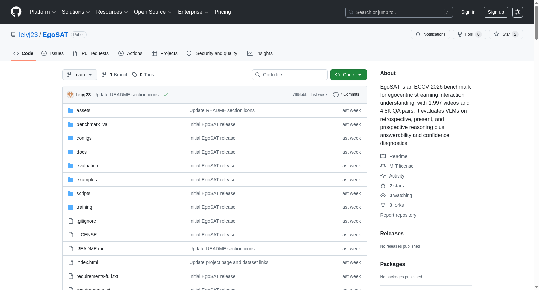Expand the Open Source menu
Screen dimensions: 539x290
(153, 12)
